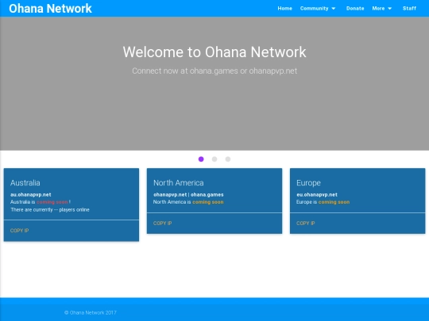The height and width of the screenshot is (321, 429).
Task: Click the North America card heading
Action: (179, 182)
